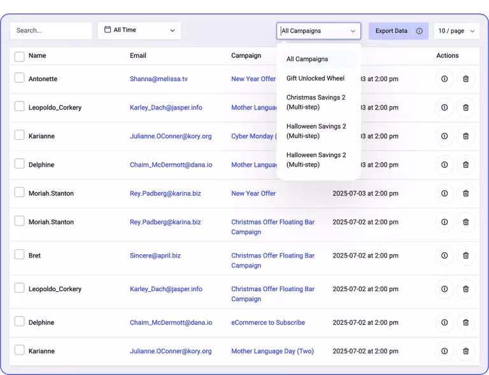Tick the checkbox for Karianne's Cyber Monday row

(x=19, y=135)
